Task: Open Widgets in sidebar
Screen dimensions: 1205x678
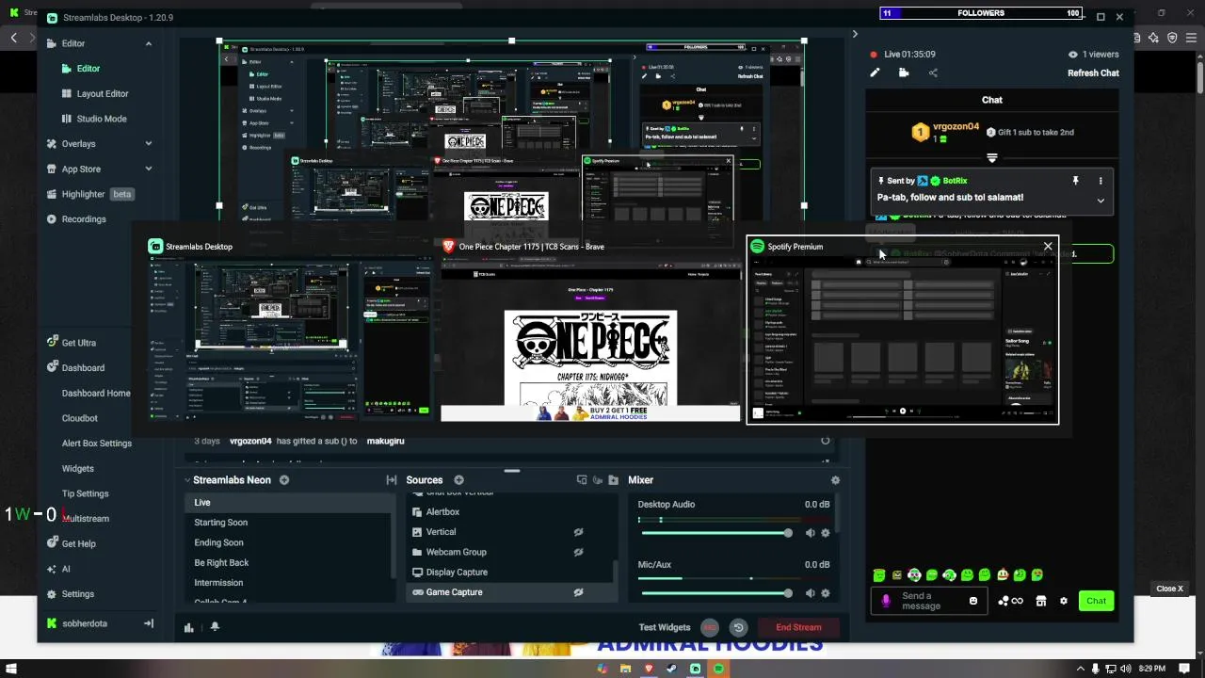Action: coord(78,469)
